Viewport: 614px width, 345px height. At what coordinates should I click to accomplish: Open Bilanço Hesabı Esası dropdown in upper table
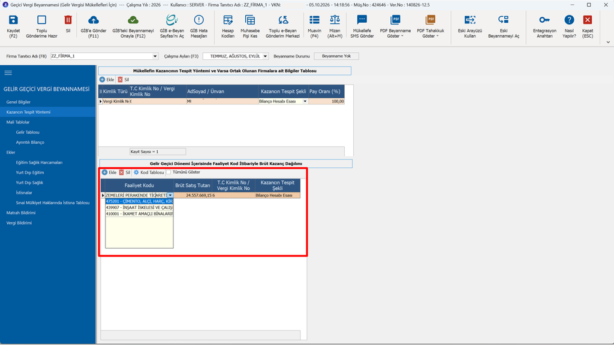pos(305,101)
